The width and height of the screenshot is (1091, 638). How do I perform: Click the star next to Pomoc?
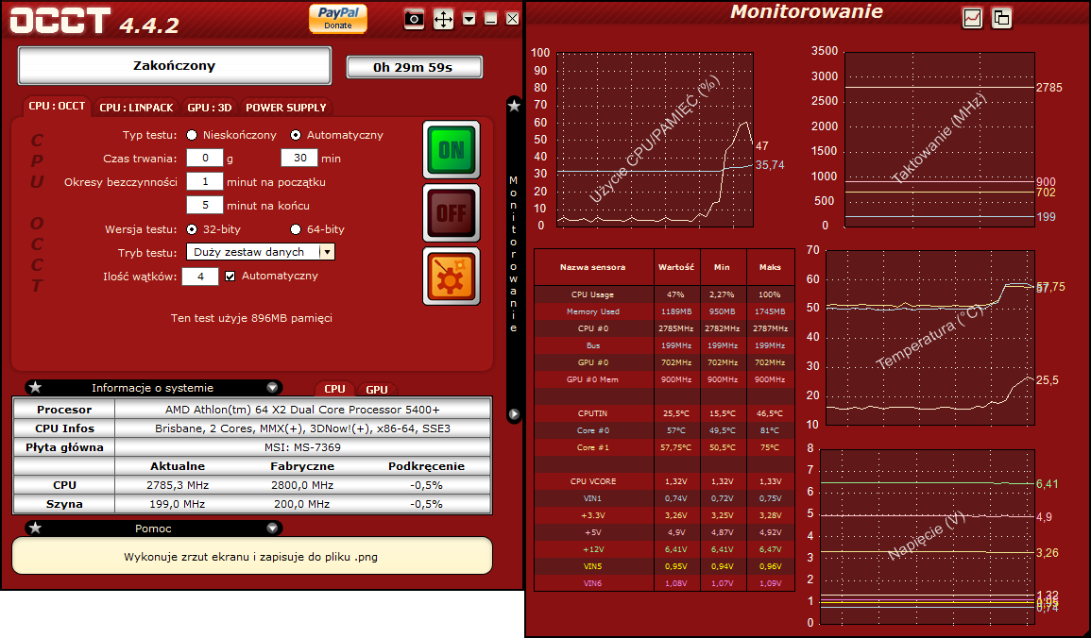pos(36,529)
